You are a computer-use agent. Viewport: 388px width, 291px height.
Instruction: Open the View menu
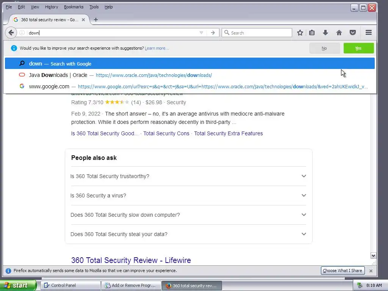[x=35, y=7]
